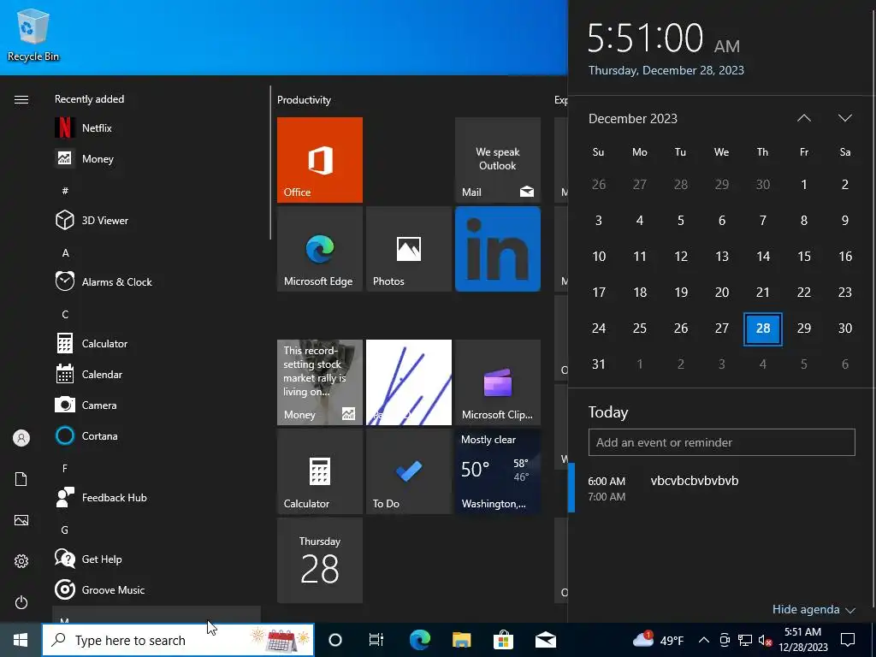Click the Type here to search box
This screenshot has height=657, width=876.
[178, 640]
